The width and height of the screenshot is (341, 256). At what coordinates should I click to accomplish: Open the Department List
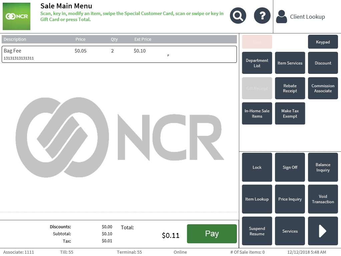point(257,63)
